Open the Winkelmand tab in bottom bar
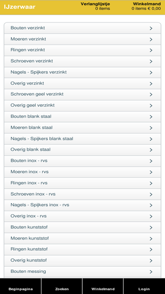 [x=103, y=286]
